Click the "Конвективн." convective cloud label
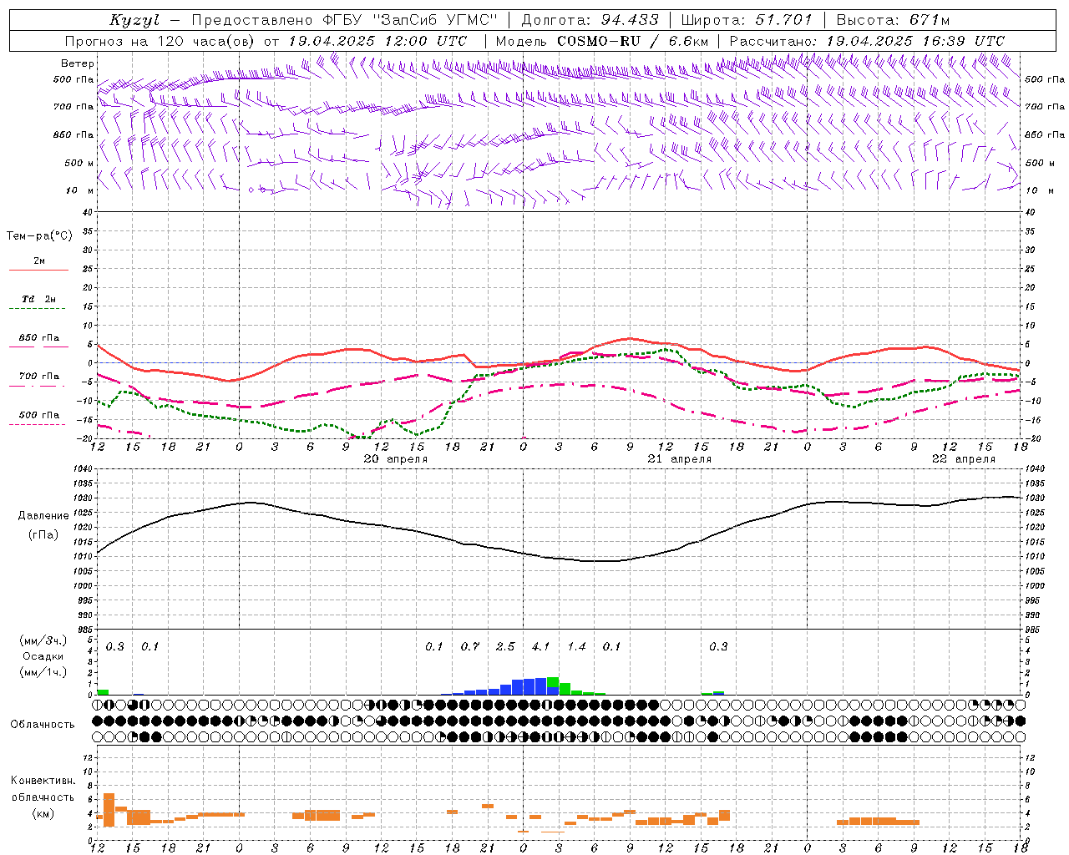The height and width of the screenshot is (855, 1069). (43, 781)
